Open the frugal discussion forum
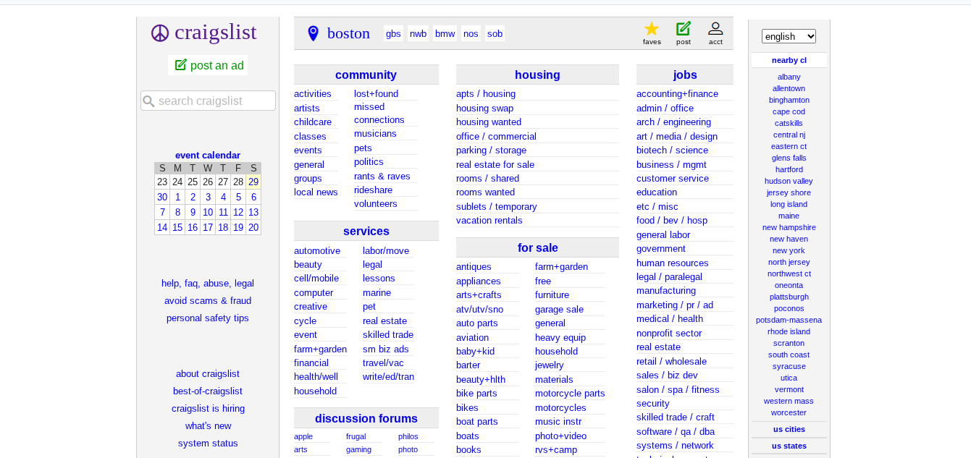The height and width of the screenshot is (458, 971). tap(356, 436)
